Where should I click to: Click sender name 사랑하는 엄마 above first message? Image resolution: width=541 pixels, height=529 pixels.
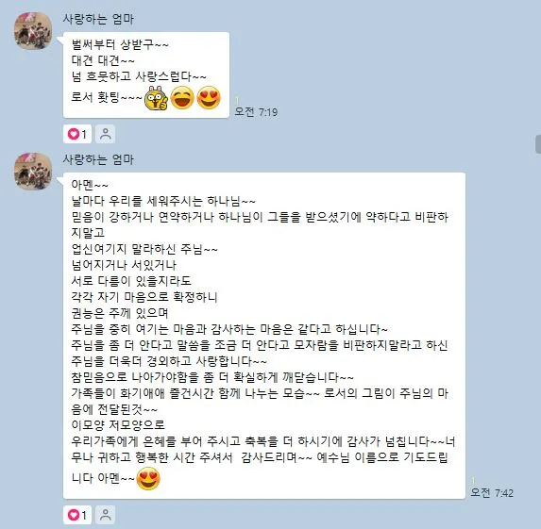click(98, 19)
